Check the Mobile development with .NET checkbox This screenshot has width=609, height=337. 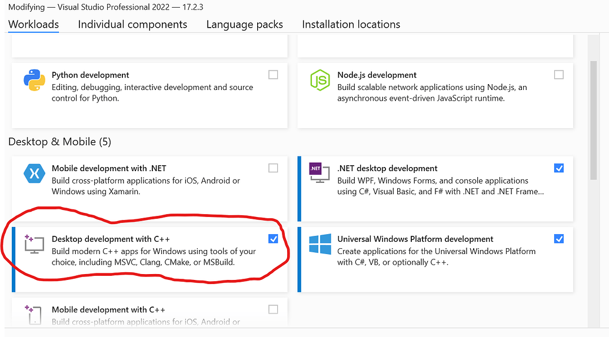pyautogui.click(x=273, y=168)
